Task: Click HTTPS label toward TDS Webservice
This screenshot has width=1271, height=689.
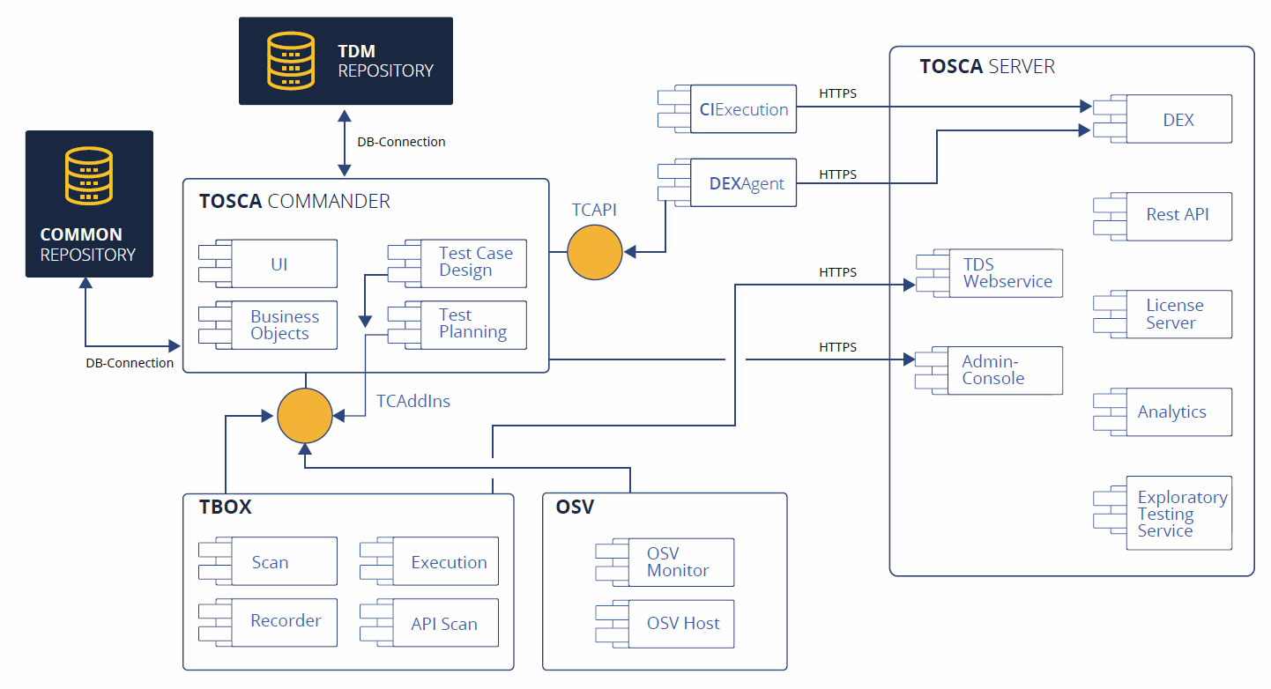Action: point(837,272)
